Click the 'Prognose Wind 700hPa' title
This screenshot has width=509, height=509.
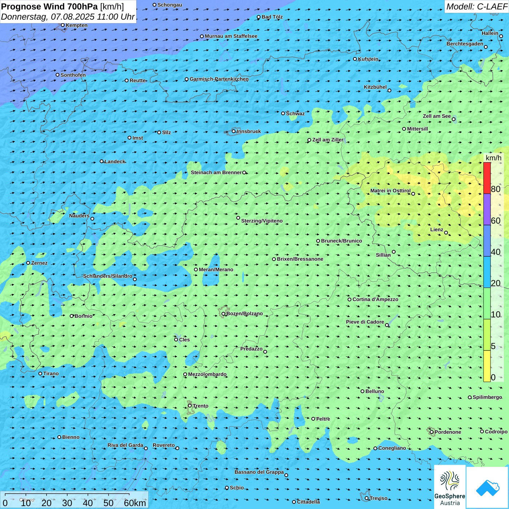tap(49, 7)
